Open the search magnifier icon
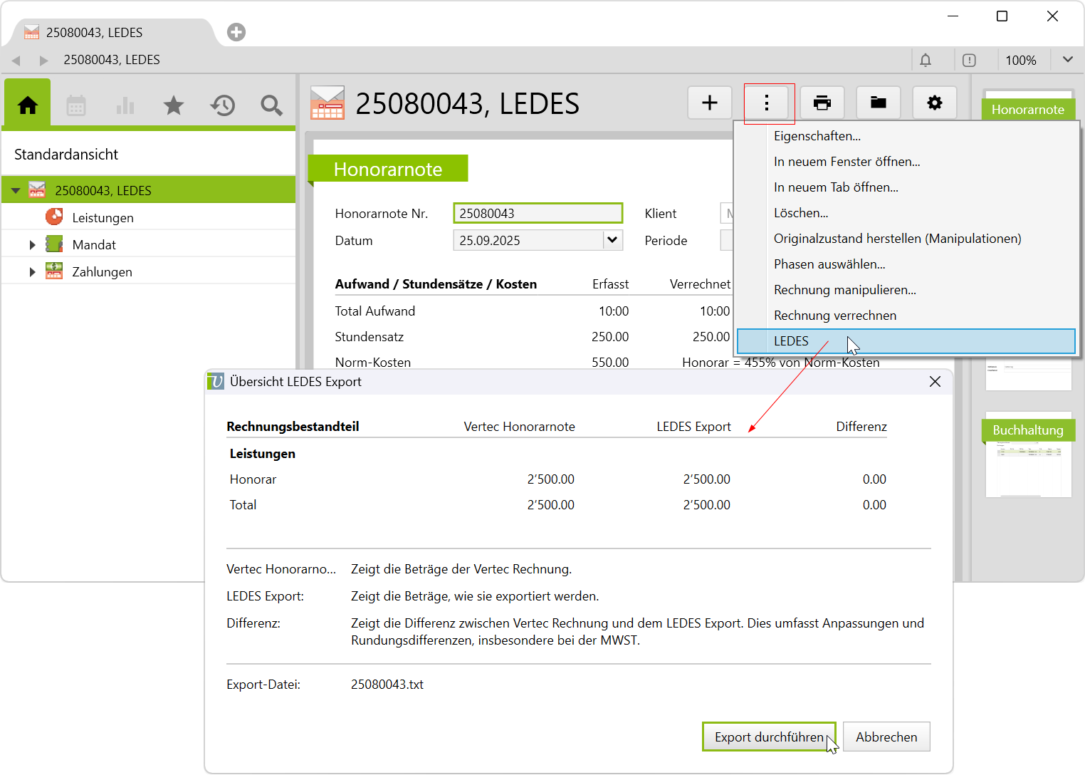Image resolution: width=1085 pixels, height=775 pixels. tap(271, 105)
